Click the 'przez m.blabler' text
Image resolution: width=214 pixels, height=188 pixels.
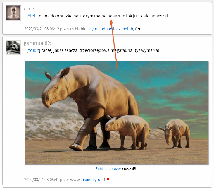pyautogui.click(x=74, y=29)
